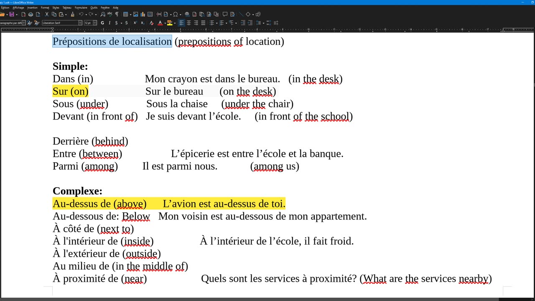
Task: Align text right
Action: tap(196, 23)
